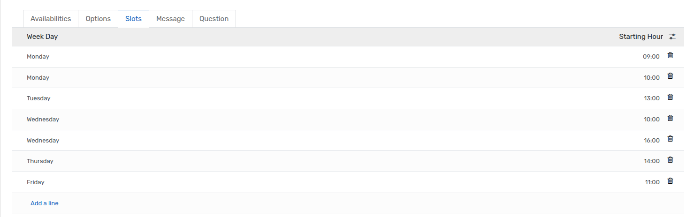The image size is (694, 217).
Task: Remove the Tuesday 13:00 slot
Action: pos(670,97)
